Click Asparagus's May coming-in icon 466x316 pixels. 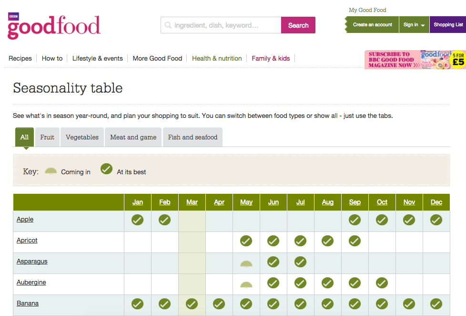pos(246,263)
